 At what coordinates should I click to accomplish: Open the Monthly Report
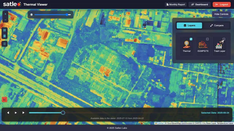[x=175, y=4]
